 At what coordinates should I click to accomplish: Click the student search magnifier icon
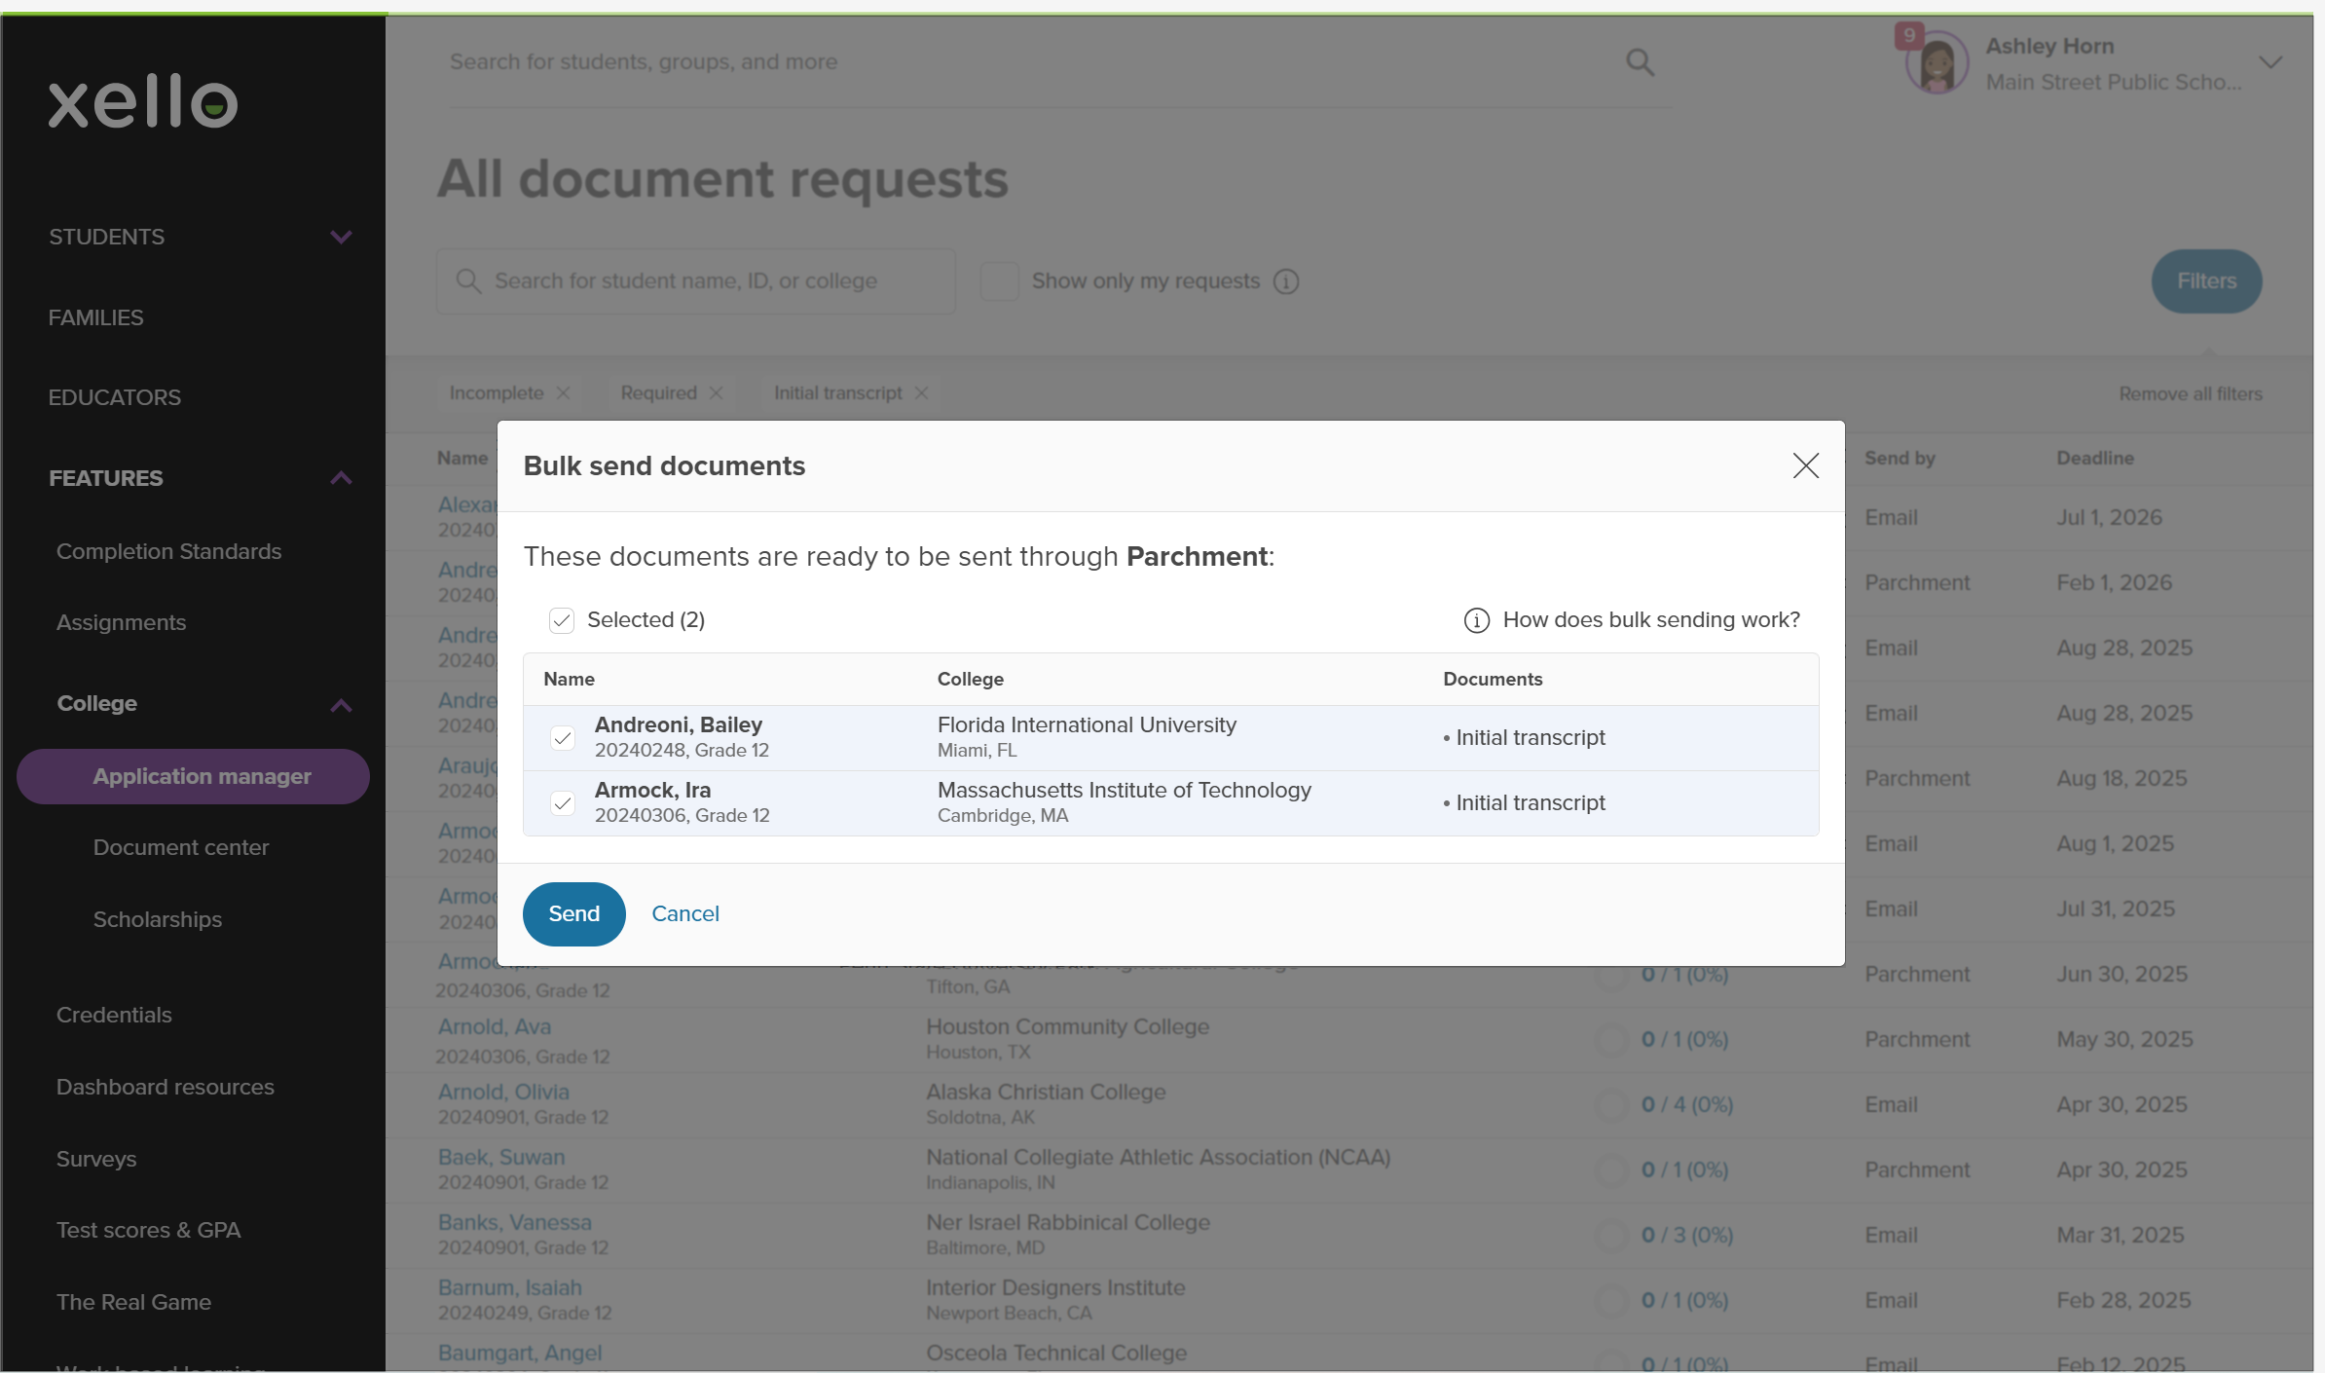pyautogui.click(x=467, y=281)
